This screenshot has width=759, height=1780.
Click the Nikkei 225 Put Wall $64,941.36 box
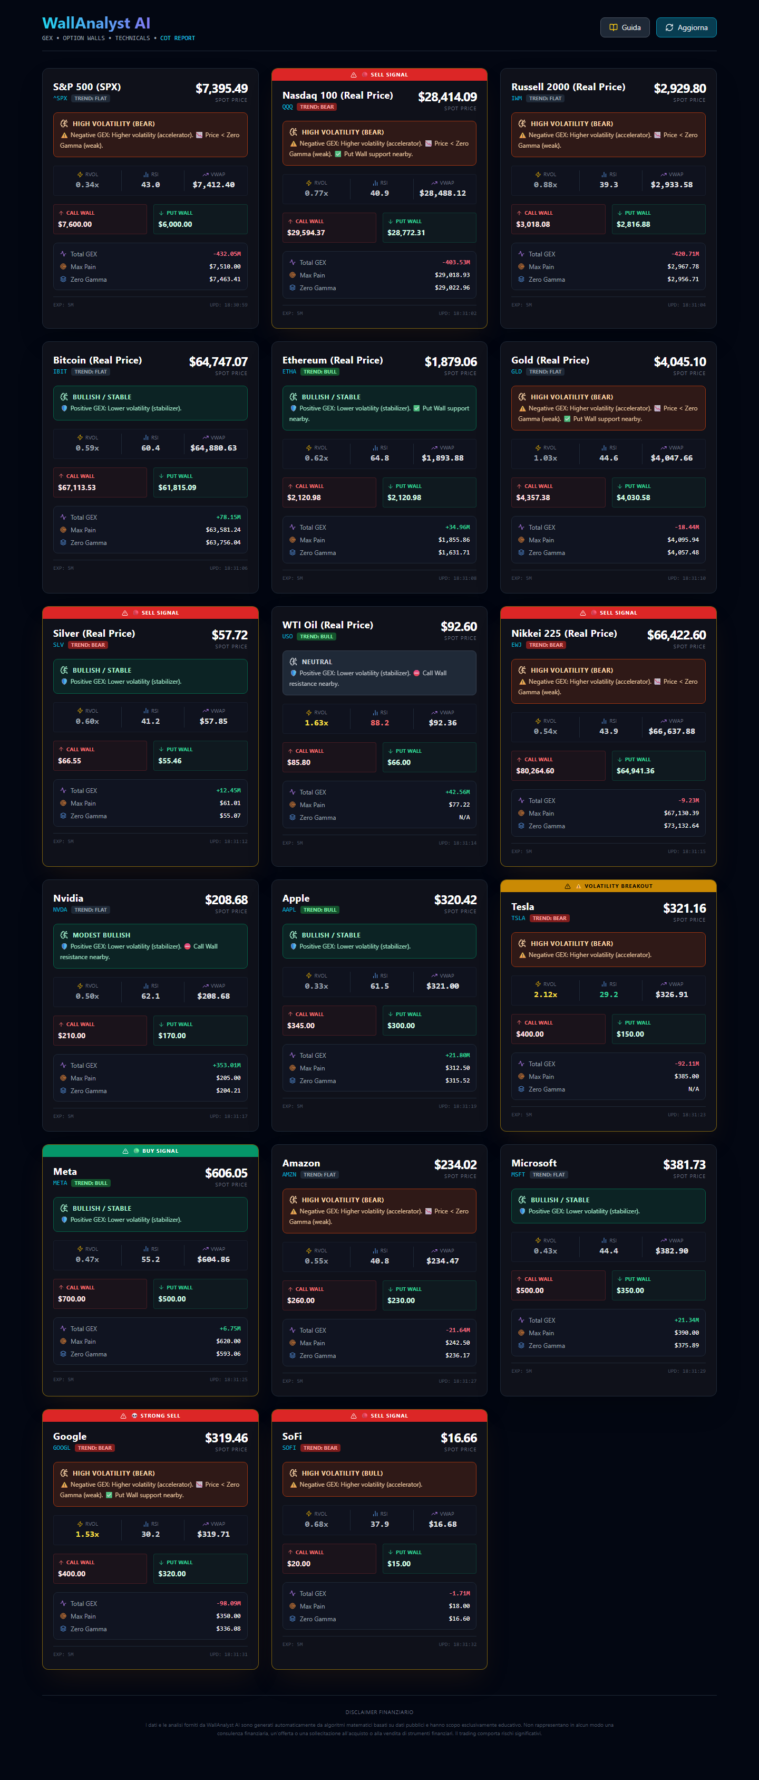pyautogui.click(x=658, y=765)
